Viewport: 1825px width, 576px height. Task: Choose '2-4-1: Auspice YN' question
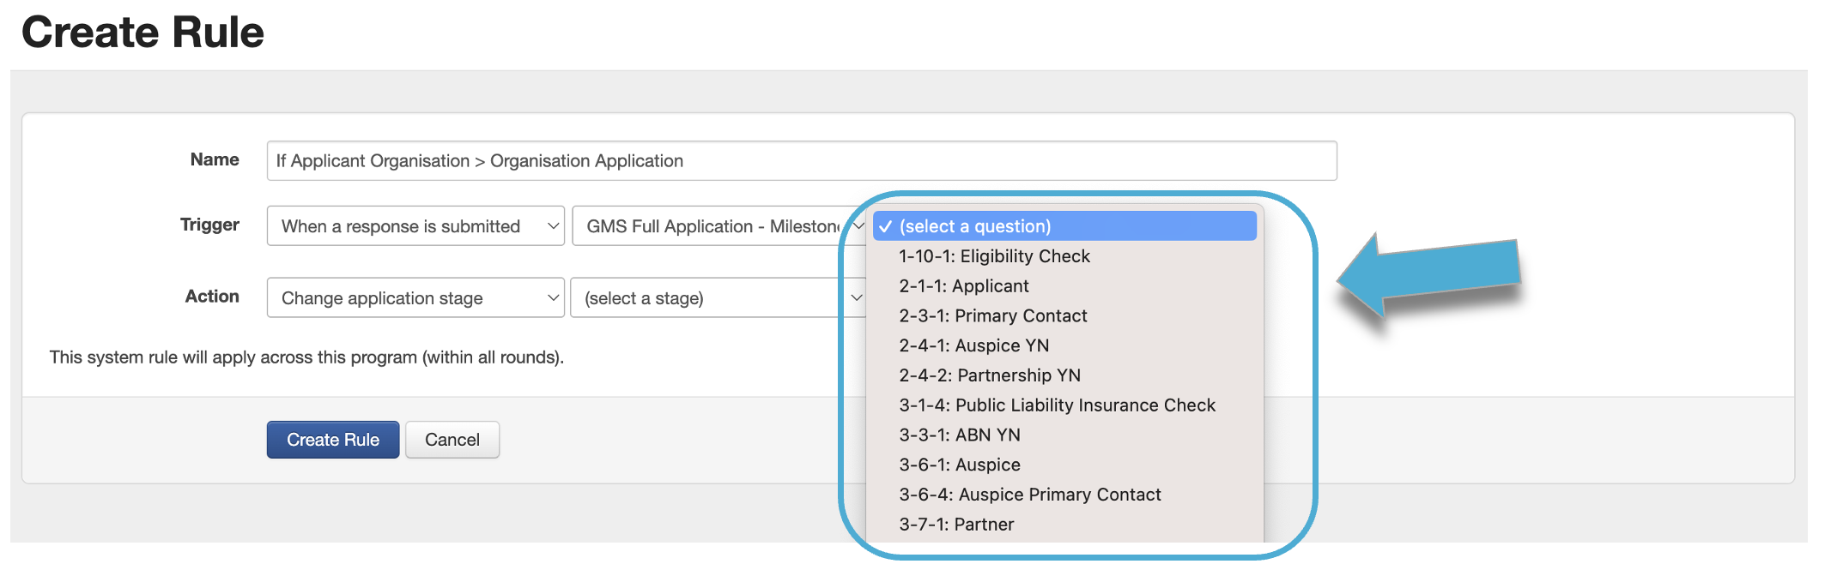coord(973,345)
